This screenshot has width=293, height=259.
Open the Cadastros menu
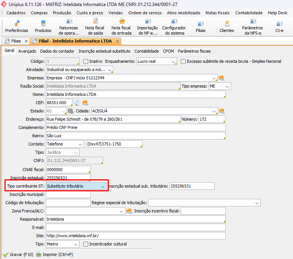pyautogui.click(x=16, y=13)
